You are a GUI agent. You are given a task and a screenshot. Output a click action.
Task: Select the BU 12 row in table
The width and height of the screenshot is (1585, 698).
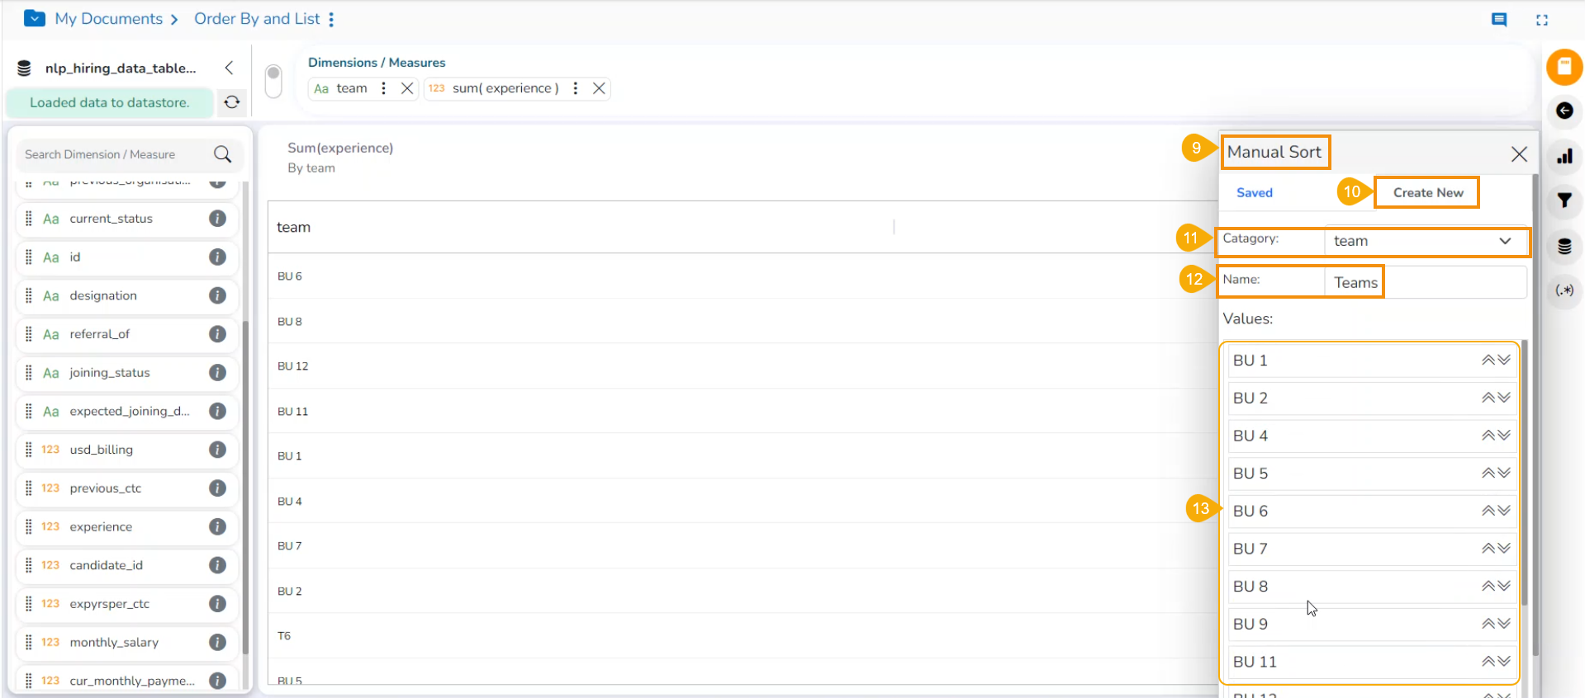click(x=742, y=366)
